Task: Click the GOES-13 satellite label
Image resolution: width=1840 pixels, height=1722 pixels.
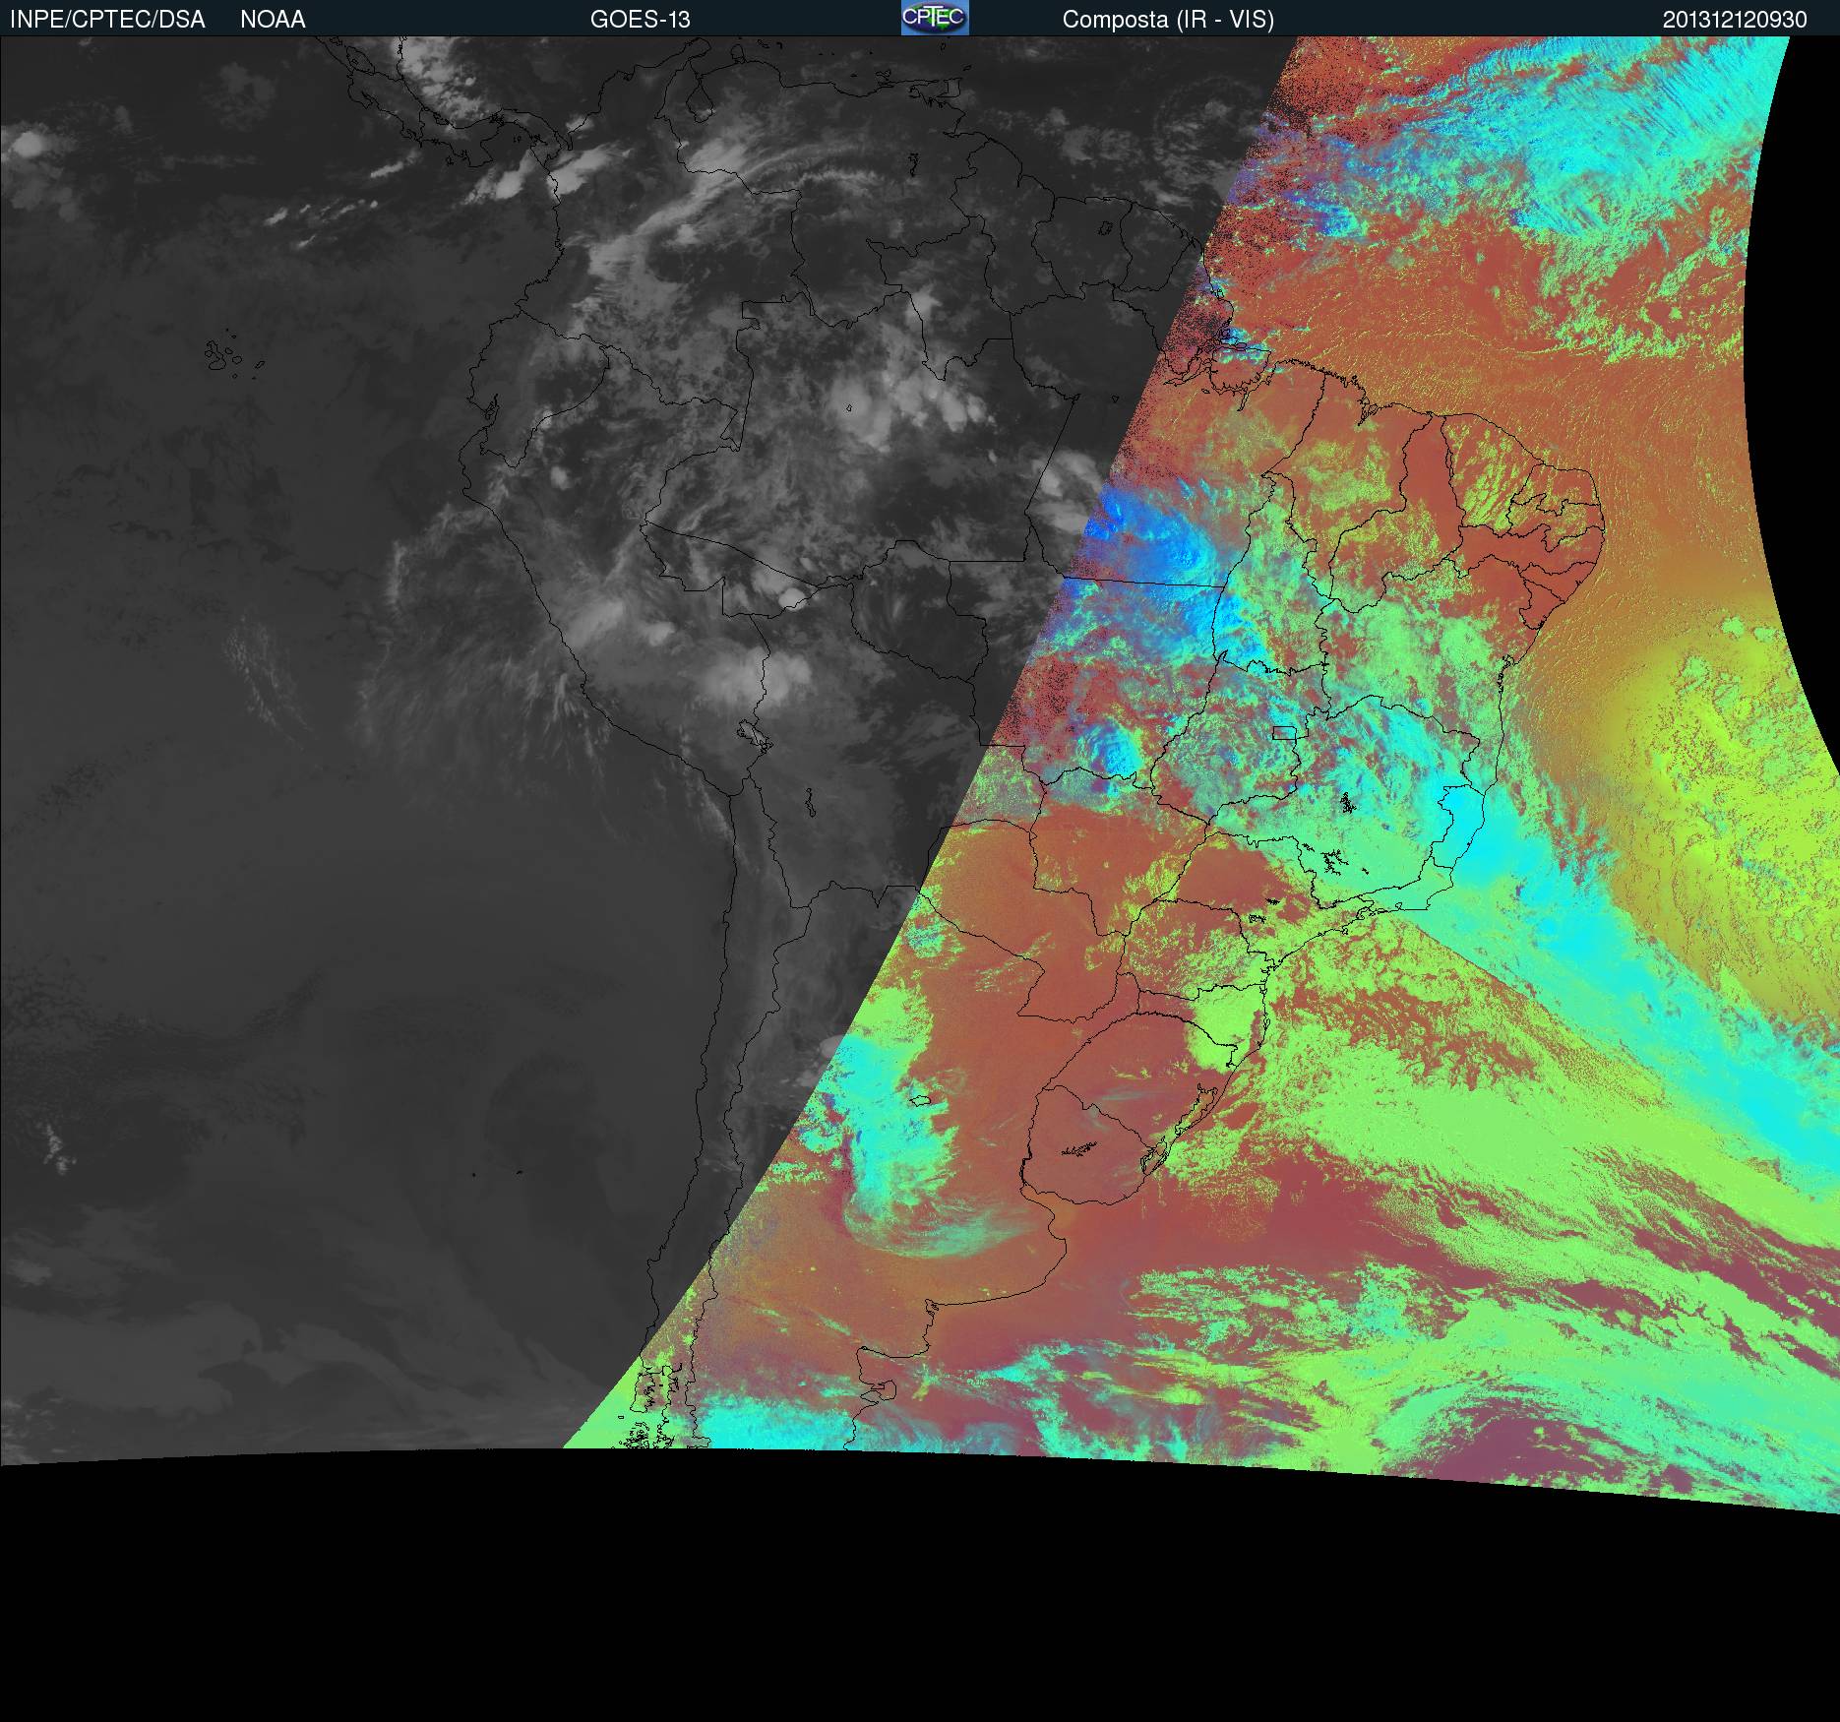Action: point(641,20)
